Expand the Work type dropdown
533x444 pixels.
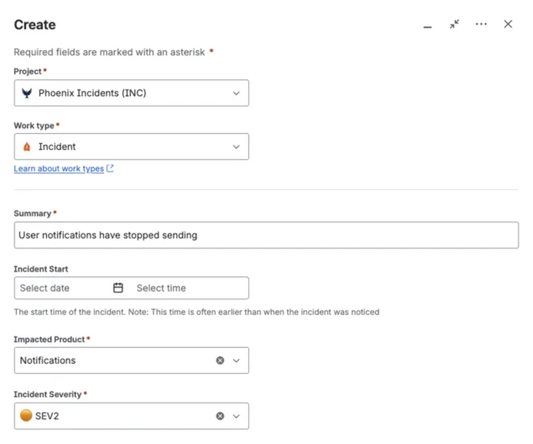pyautogui.click(x=236, y=146)
